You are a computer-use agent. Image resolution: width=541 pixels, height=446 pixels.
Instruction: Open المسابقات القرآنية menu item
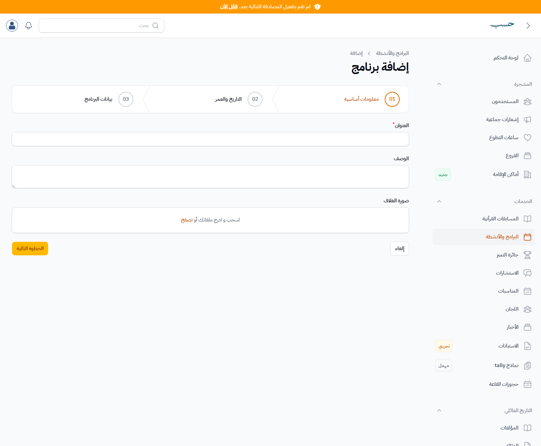pyautogui.click(x=484, y=219)
